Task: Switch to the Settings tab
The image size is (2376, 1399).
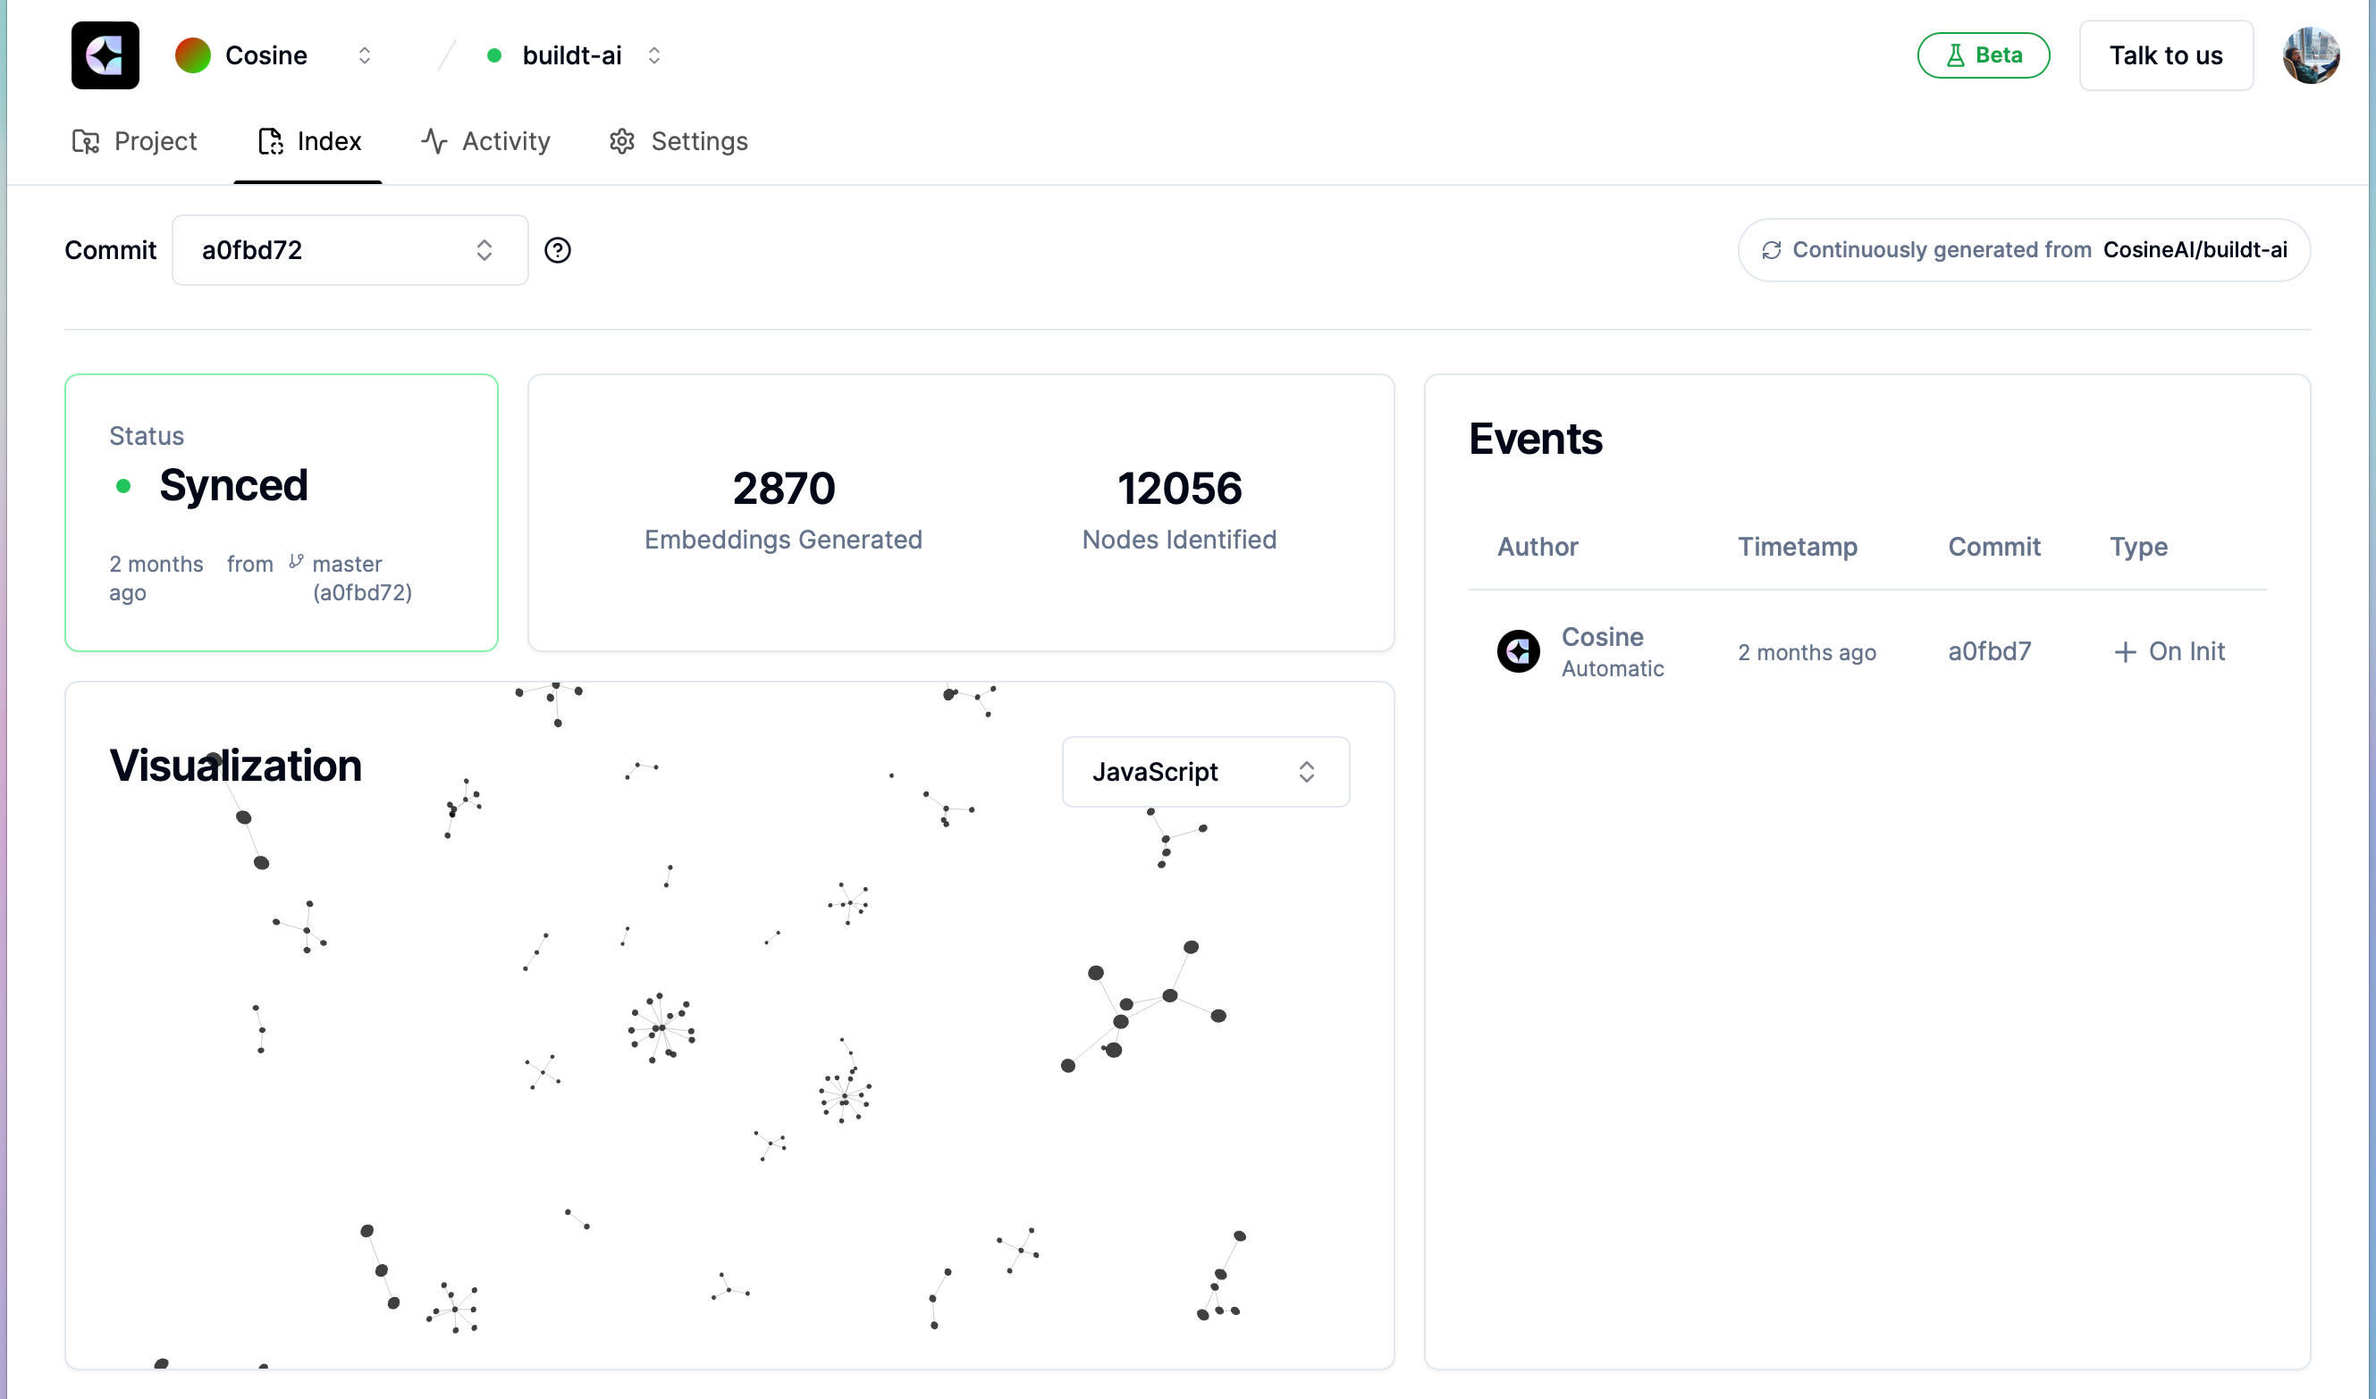Action: coord(678,141)
